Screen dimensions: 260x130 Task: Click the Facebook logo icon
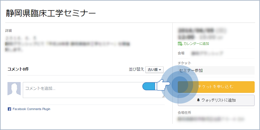click(9, 109)
